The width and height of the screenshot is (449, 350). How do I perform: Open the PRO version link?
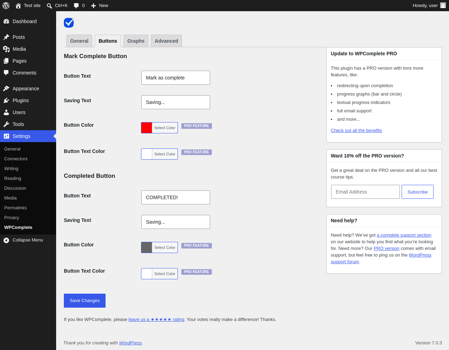tap(387, 248)
